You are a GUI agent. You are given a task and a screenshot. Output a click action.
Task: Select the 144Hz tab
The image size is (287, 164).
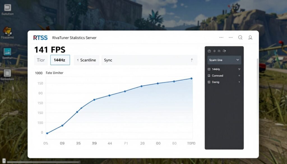(60, 60)
